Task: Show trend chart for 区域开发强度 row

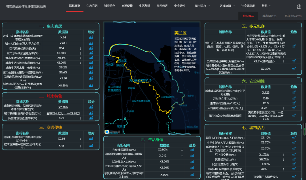Action: point(91,37)
